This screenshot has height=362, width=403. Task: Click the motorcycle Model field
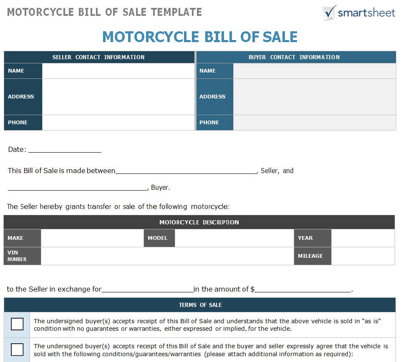(234, 238)
